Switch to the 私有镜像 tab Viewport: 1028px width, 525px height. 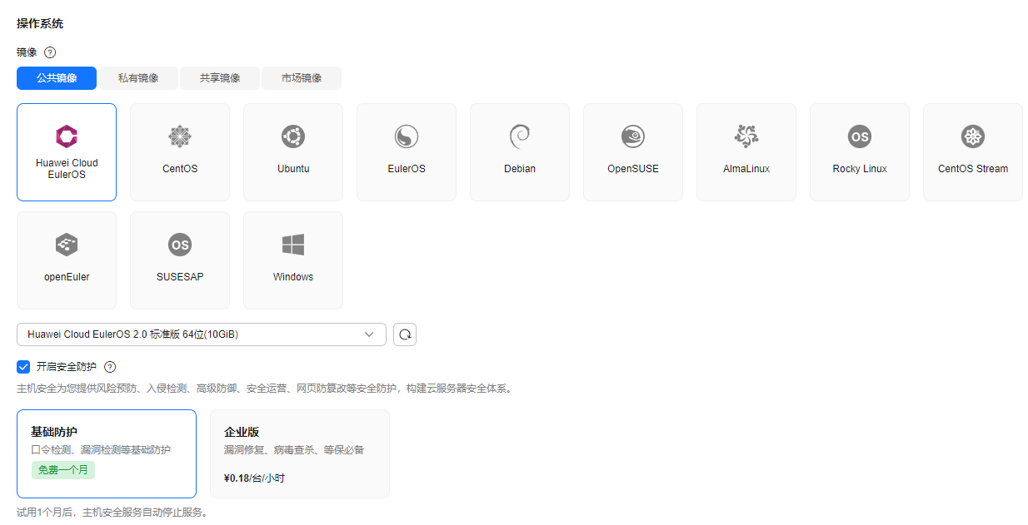click(x=138, y=78)
